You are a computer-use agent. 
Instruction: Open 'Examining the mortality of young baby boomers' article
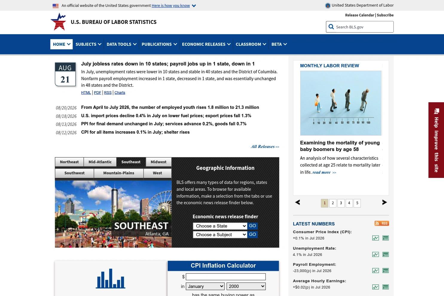(x=340, y=146)
